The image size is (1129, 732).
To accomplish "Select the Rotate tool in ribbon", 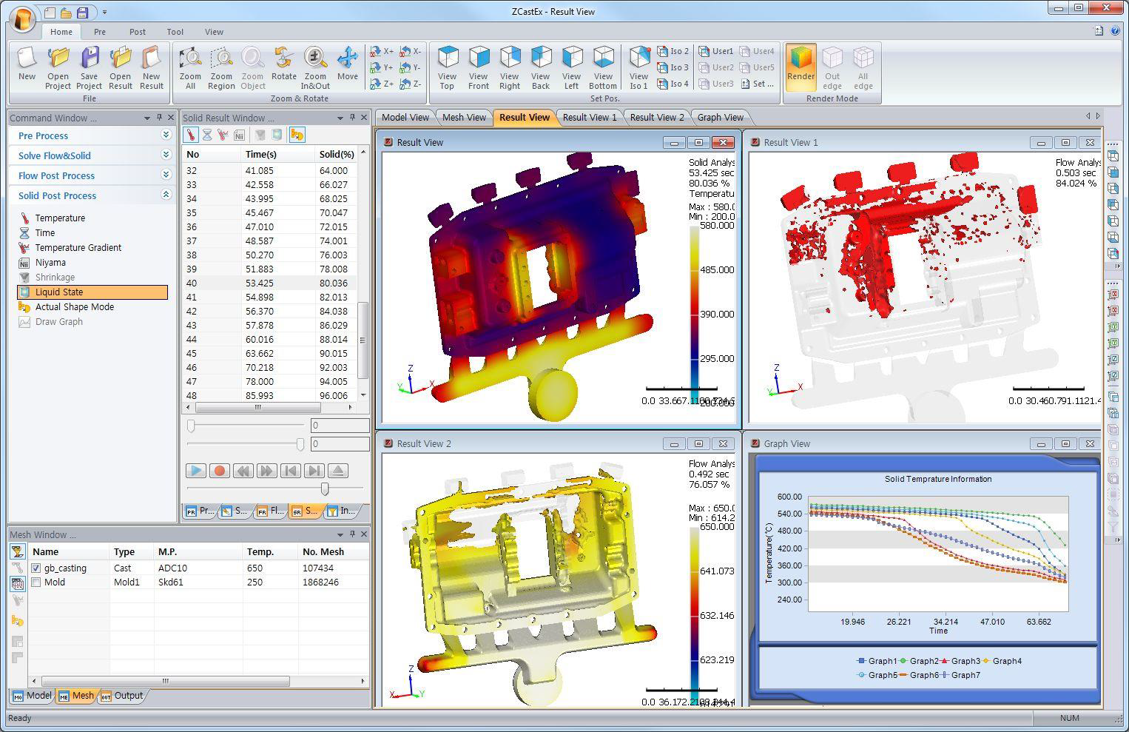I will [x=283, y=65].
